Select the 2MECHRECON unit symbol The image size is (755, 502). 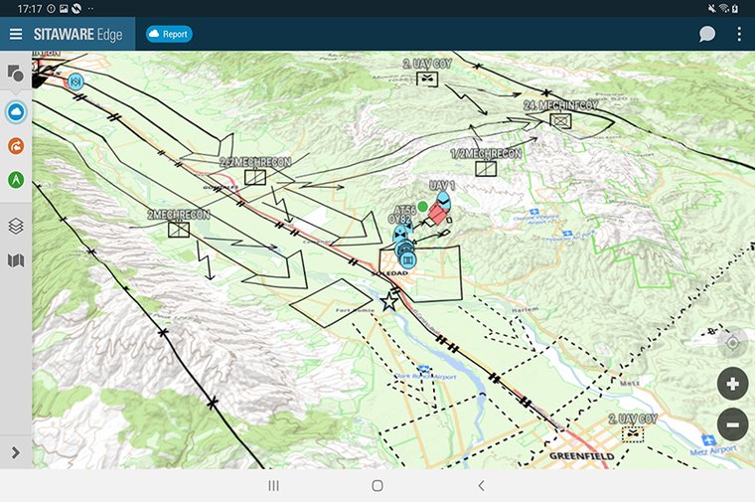[x=179, y=230]
